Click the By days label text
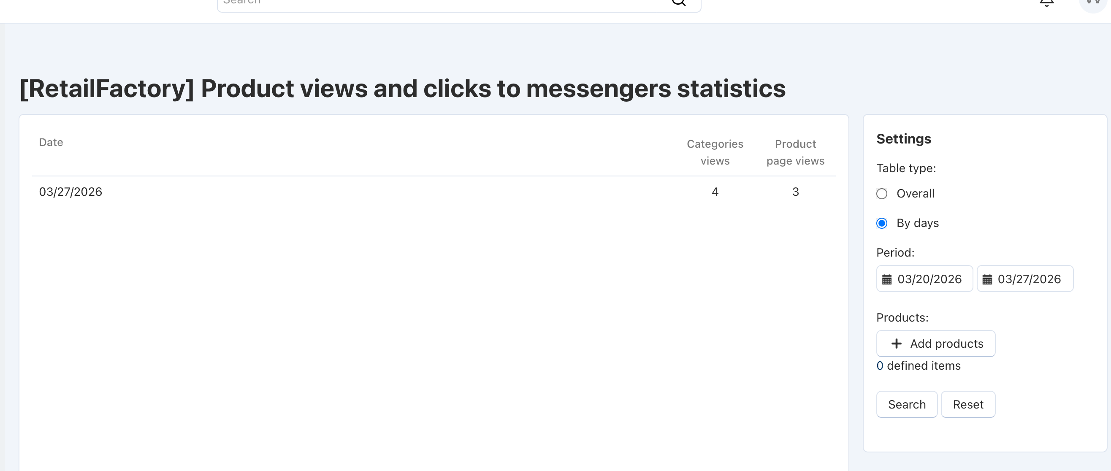This screenshot has height=471, width=1111. pos(917,223)
